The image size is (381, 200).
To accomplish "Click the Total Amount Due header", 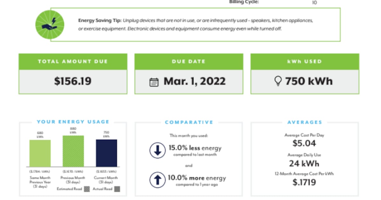I will 73,62.
